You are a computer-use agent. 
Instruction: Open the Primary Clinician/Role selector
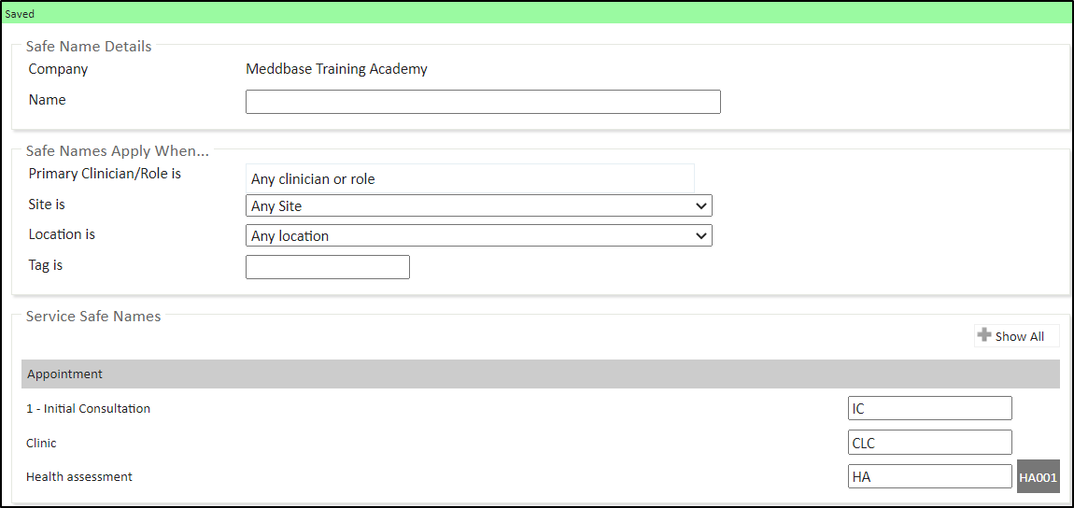coord(470,178)
